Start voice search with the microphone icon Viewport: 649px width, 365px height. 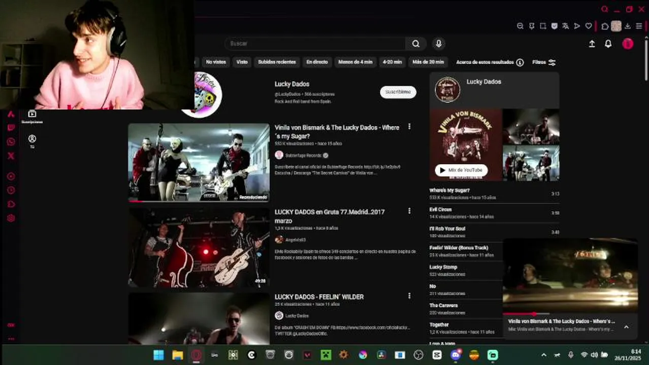pos(439,44)
